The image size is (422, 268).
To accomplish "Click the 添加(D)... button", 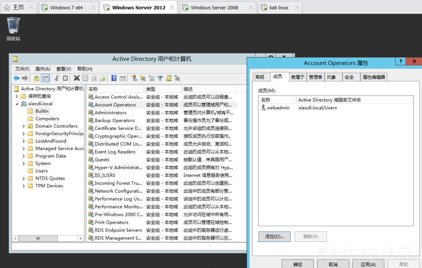I will [275, 236].
